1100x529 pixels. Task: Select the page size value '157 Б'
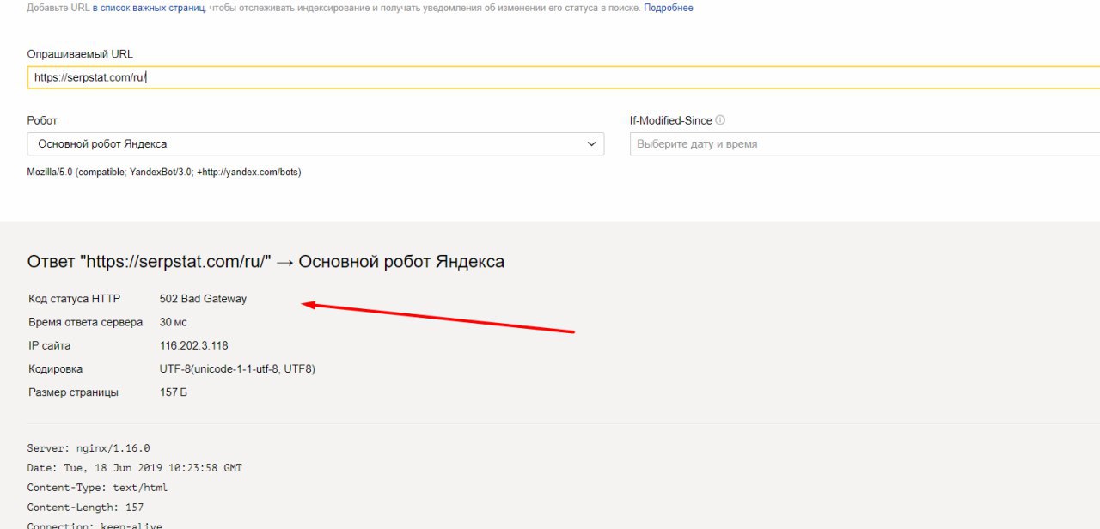(x=173, y=392)
